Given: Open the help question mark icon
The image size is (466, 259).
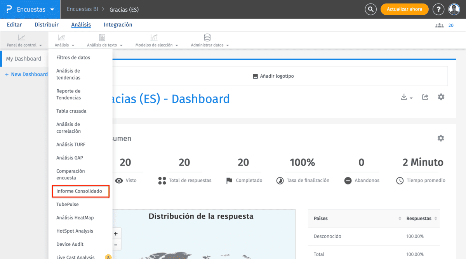Looking at the screenshot, I should pyautogui.click(x=438, y=9).
